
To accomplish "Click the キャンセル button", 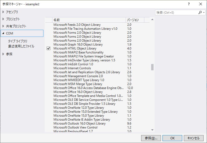I will pos(194,138).
